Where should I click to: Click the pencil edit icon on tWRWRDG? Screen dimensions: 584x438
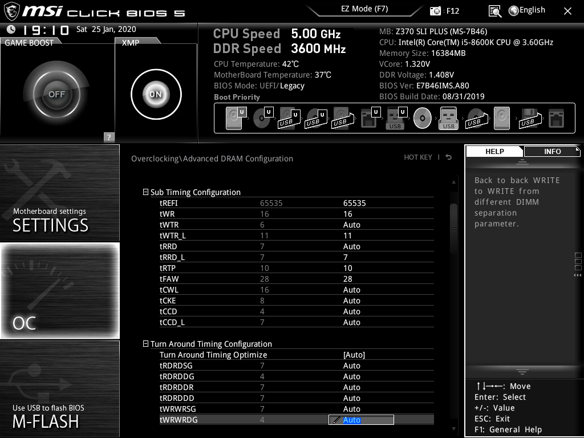point(336,420)
